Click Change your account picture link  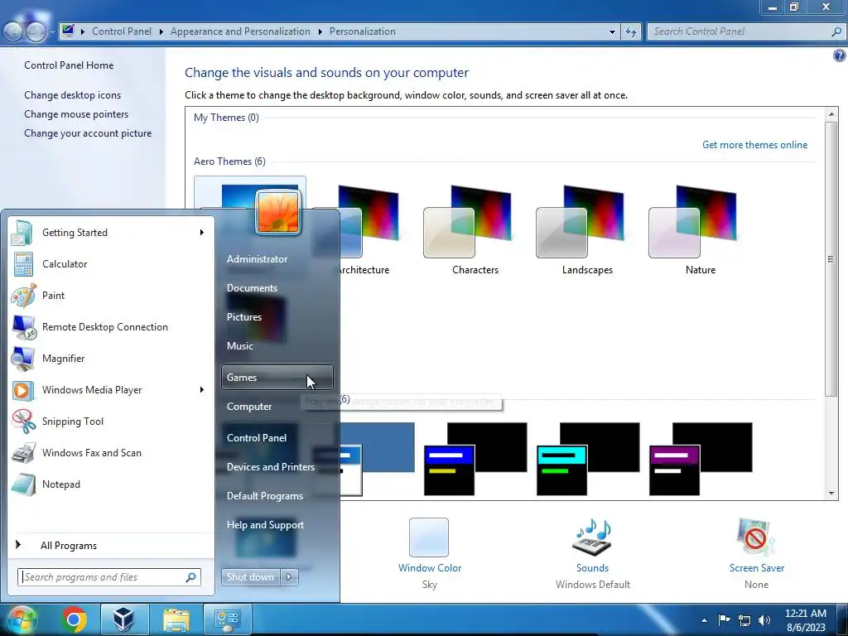pyautogui.click(x=88, y=133)
